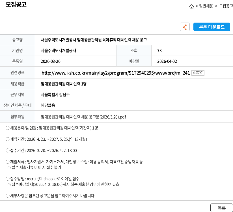Open attached 임대공급관리원 대체인력 채용 공고문 pdf
The height and width of the screenshot is (212, 233).
coord(83,117)
